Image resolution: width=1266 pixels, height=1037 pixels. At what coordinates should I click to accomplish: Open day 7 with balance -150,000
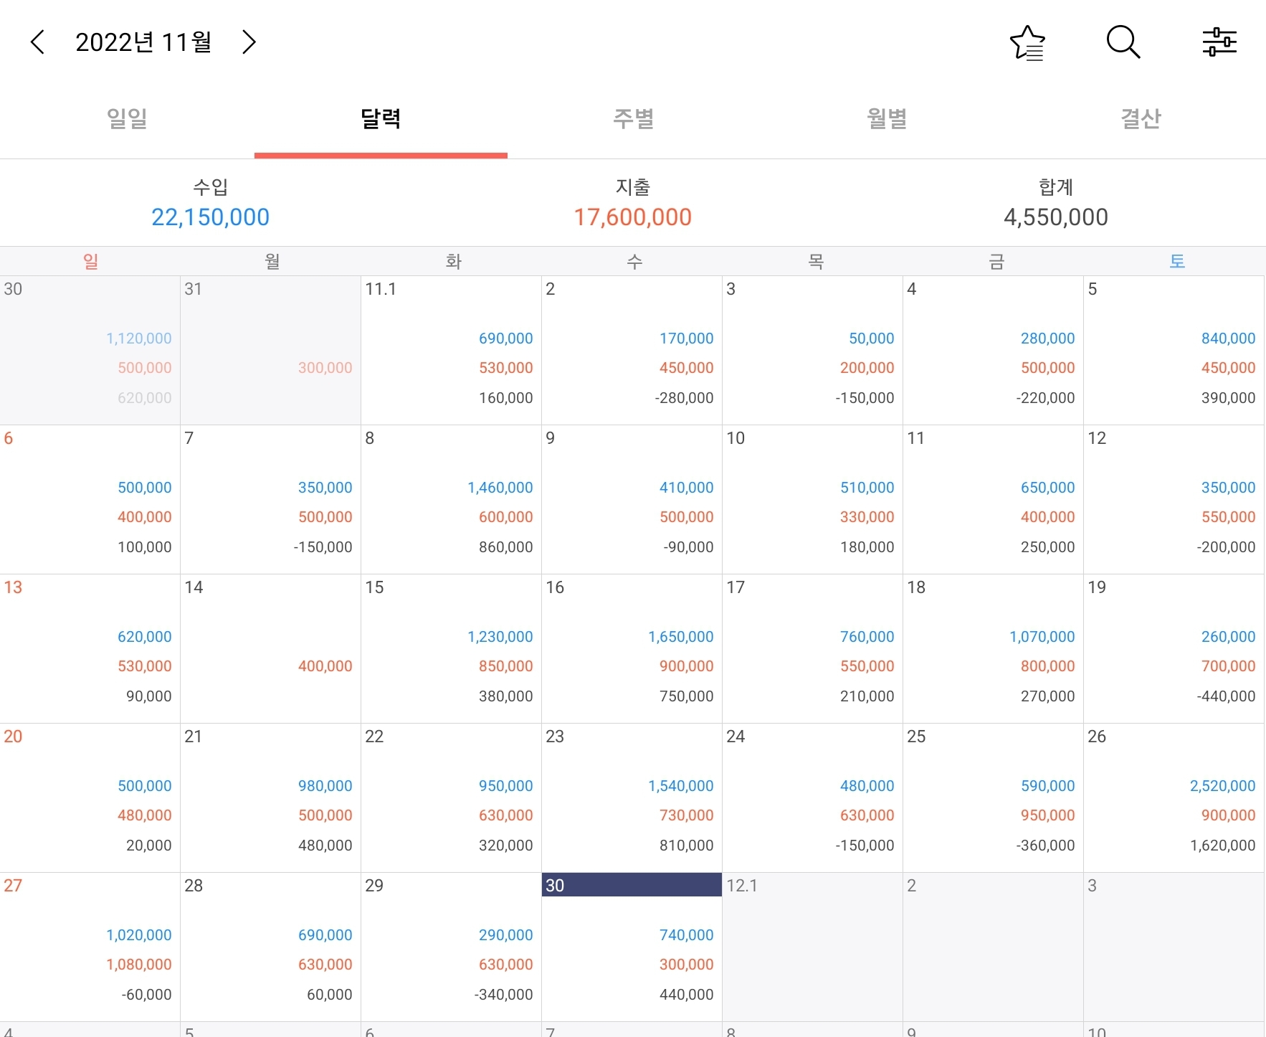tap(270, 499)
